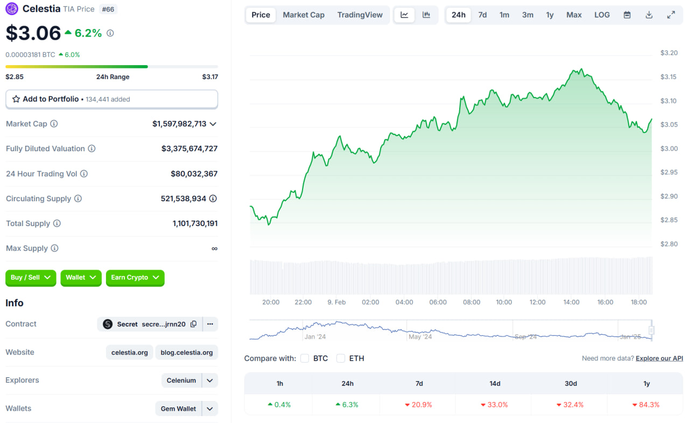
Task: Click the 24h Range progress bar
Action: point(112,67)
